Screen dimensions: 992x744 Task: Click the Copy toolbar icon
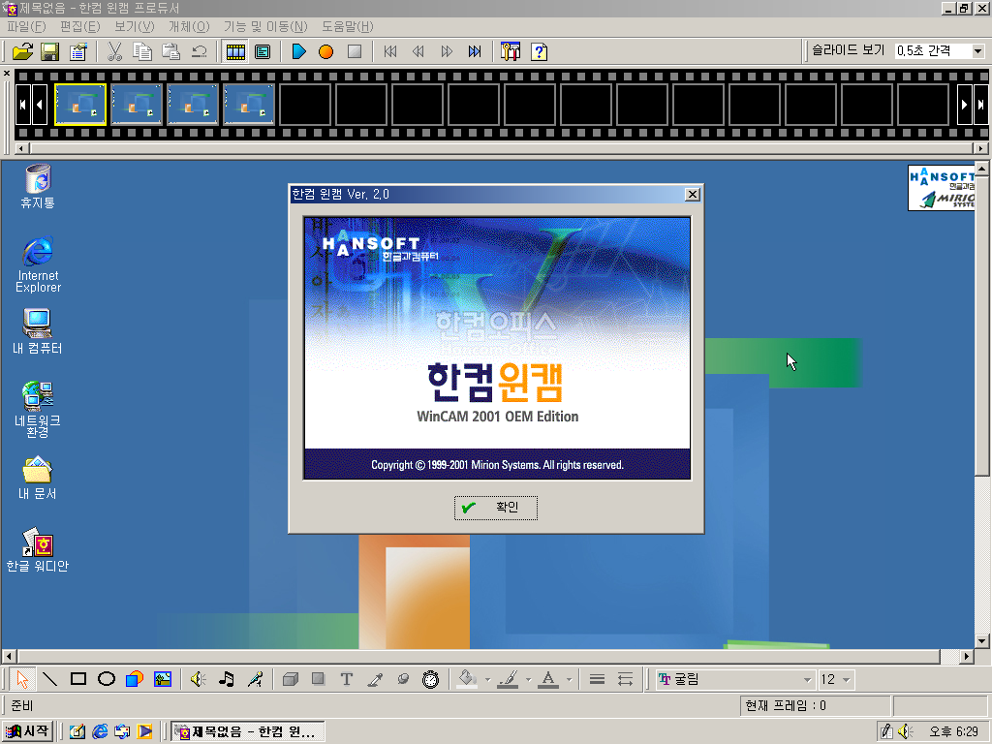tap(142, 51)
